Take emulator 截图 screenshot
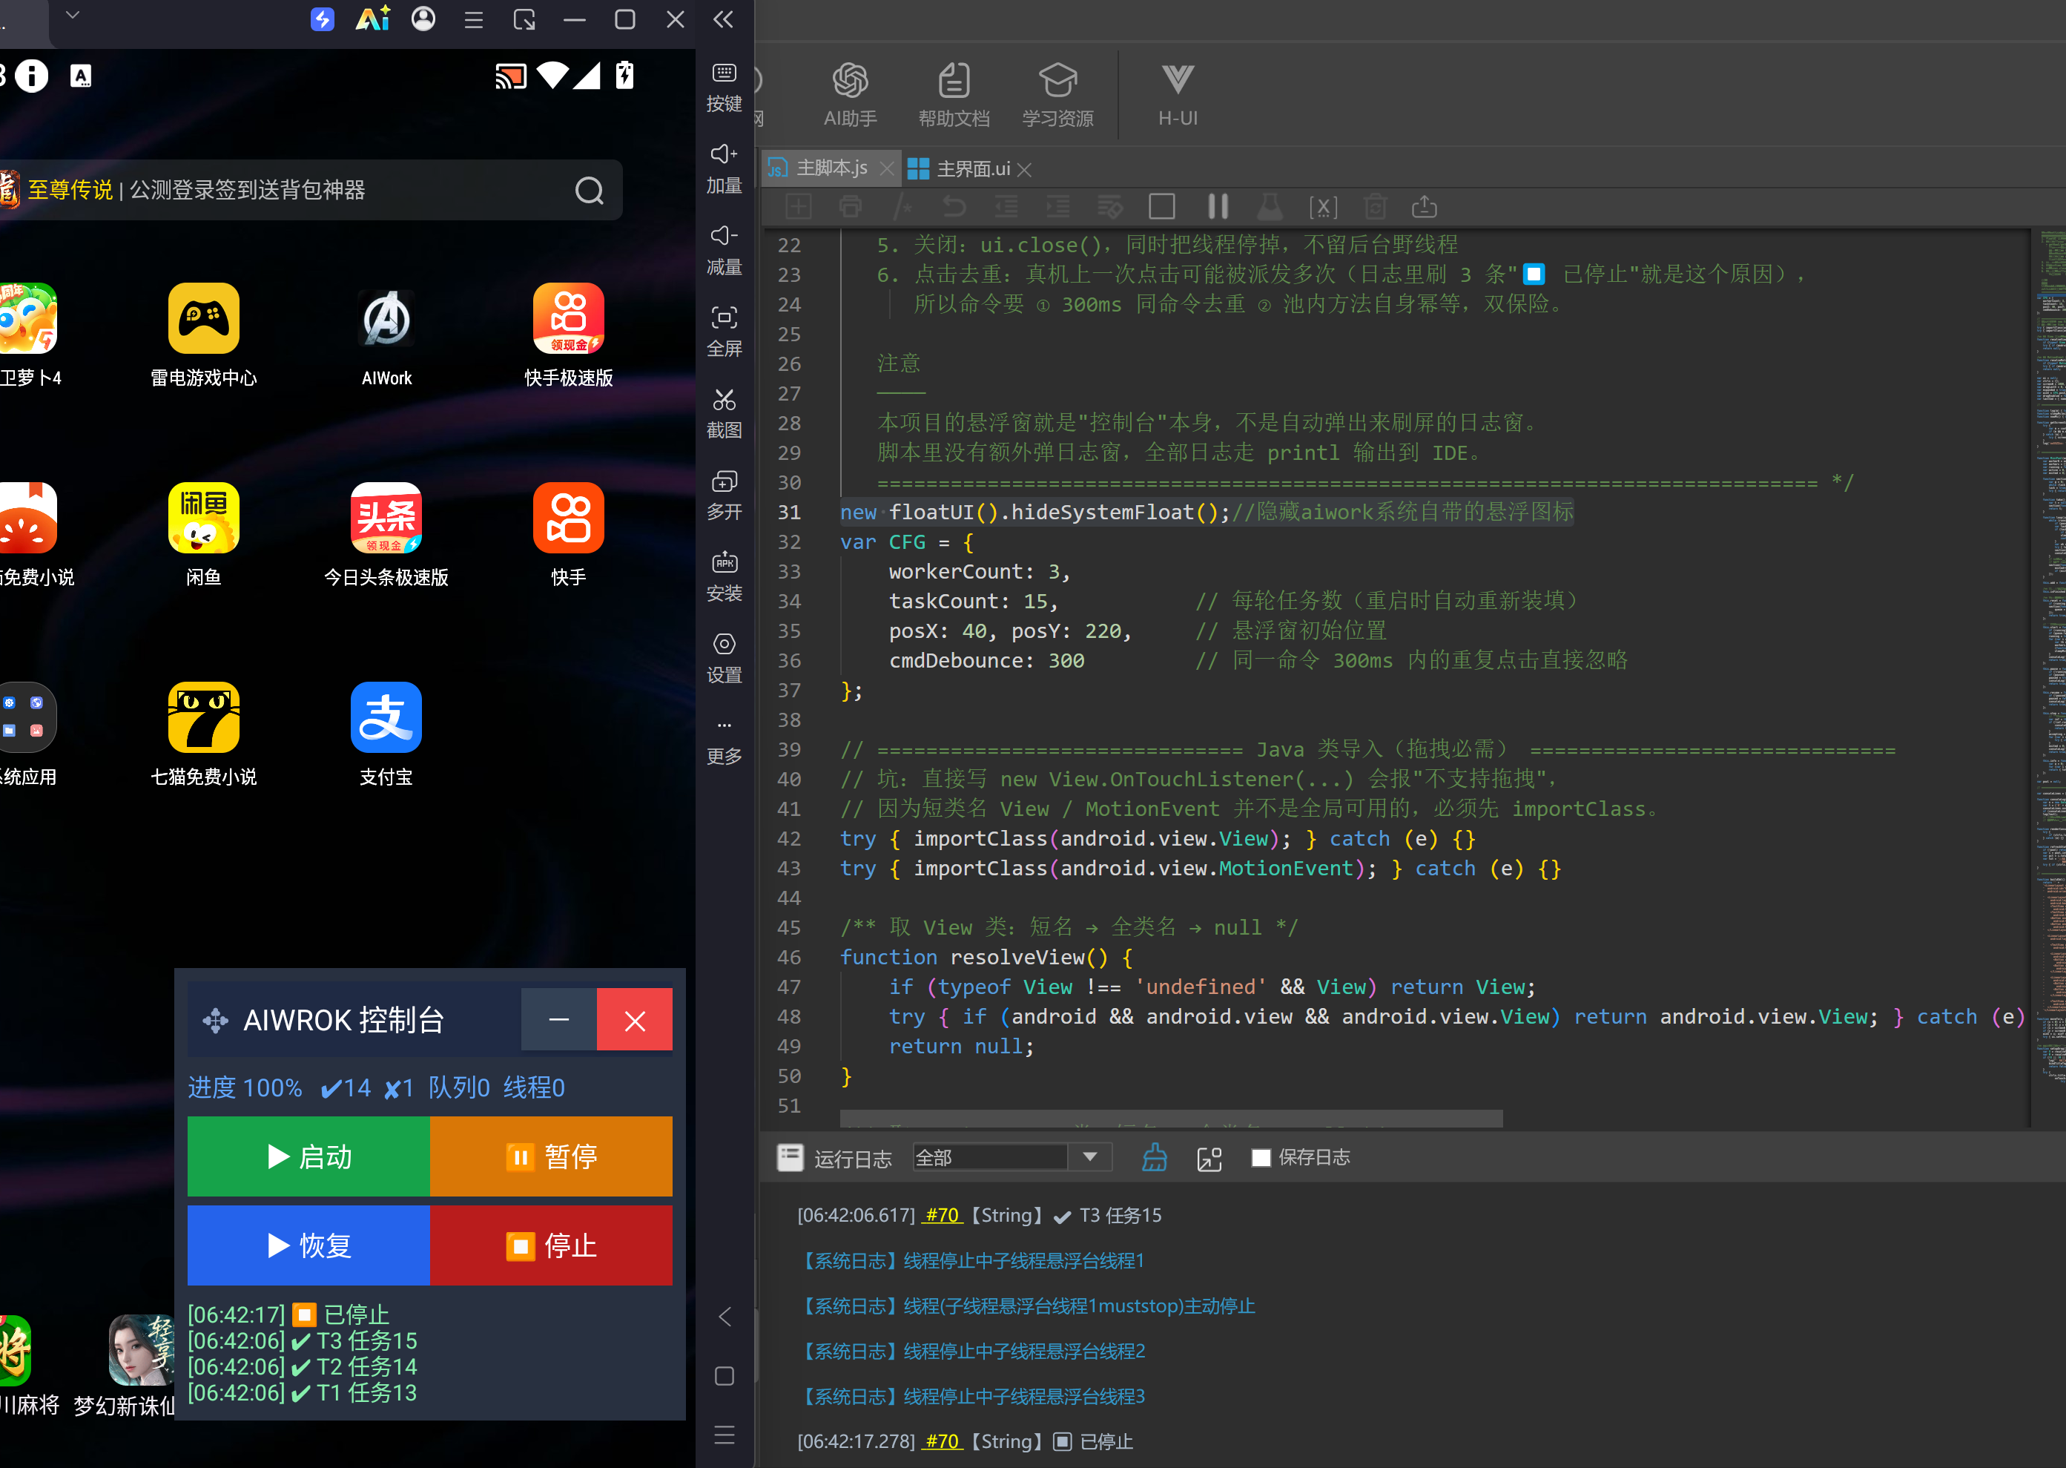 (x=724, y=413)
